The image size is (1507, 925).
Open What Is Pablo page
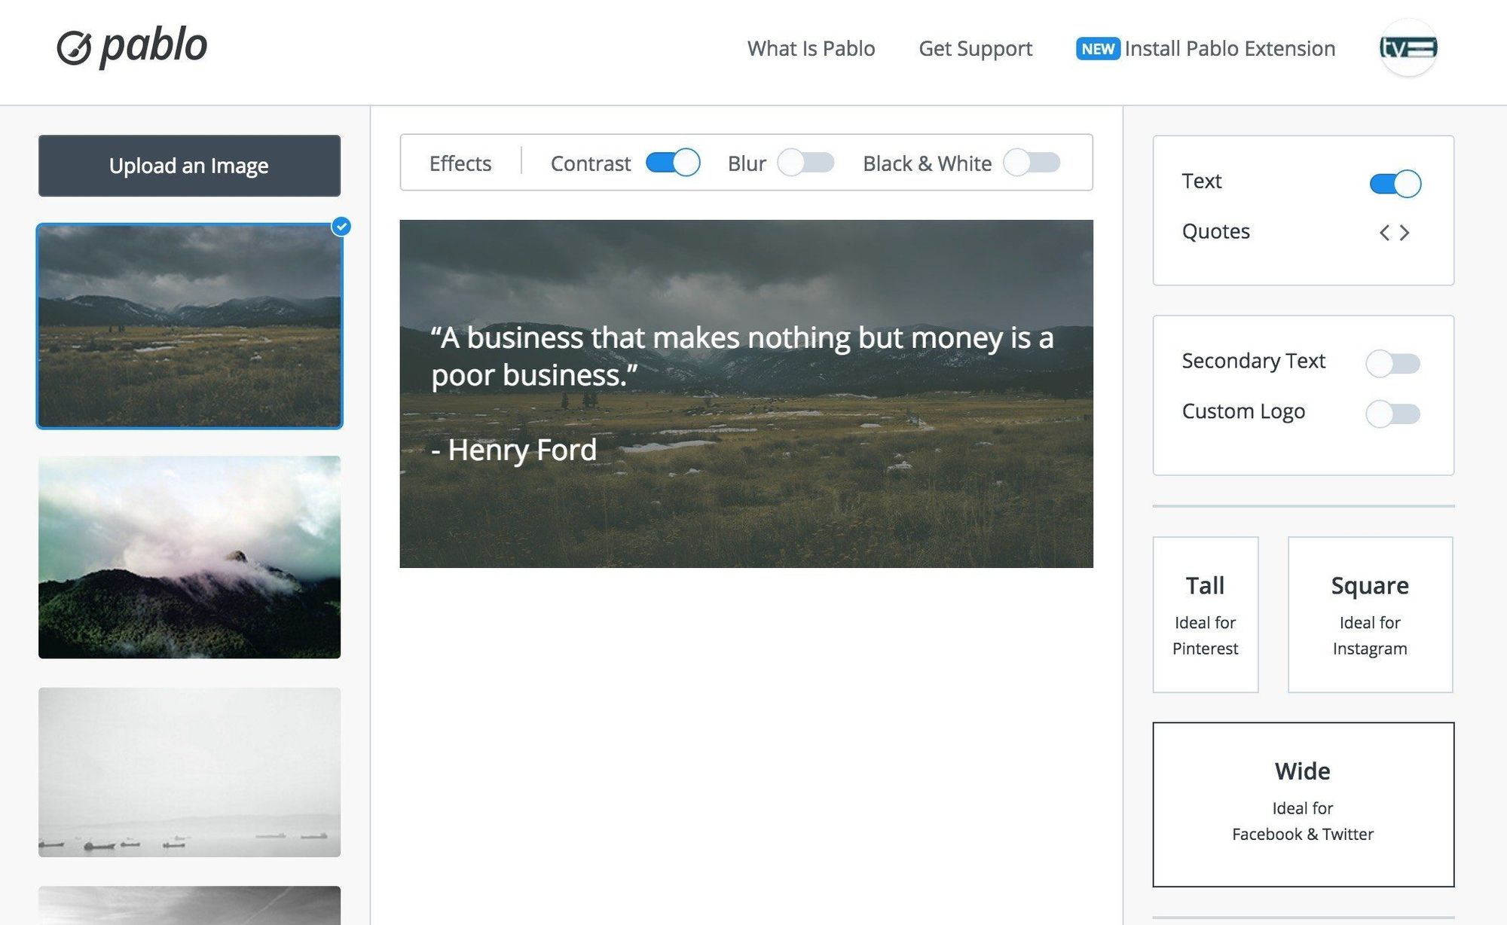click(811, 49)
